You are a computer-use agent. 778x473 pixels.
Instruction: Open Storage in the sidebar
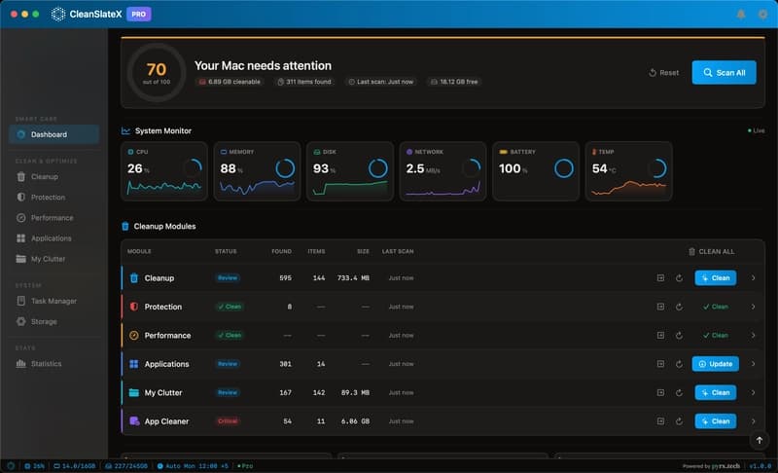click(x=54, y=321)
